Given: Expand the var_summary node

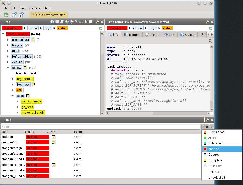Looking at the screenshot, I should pos(17,101).
